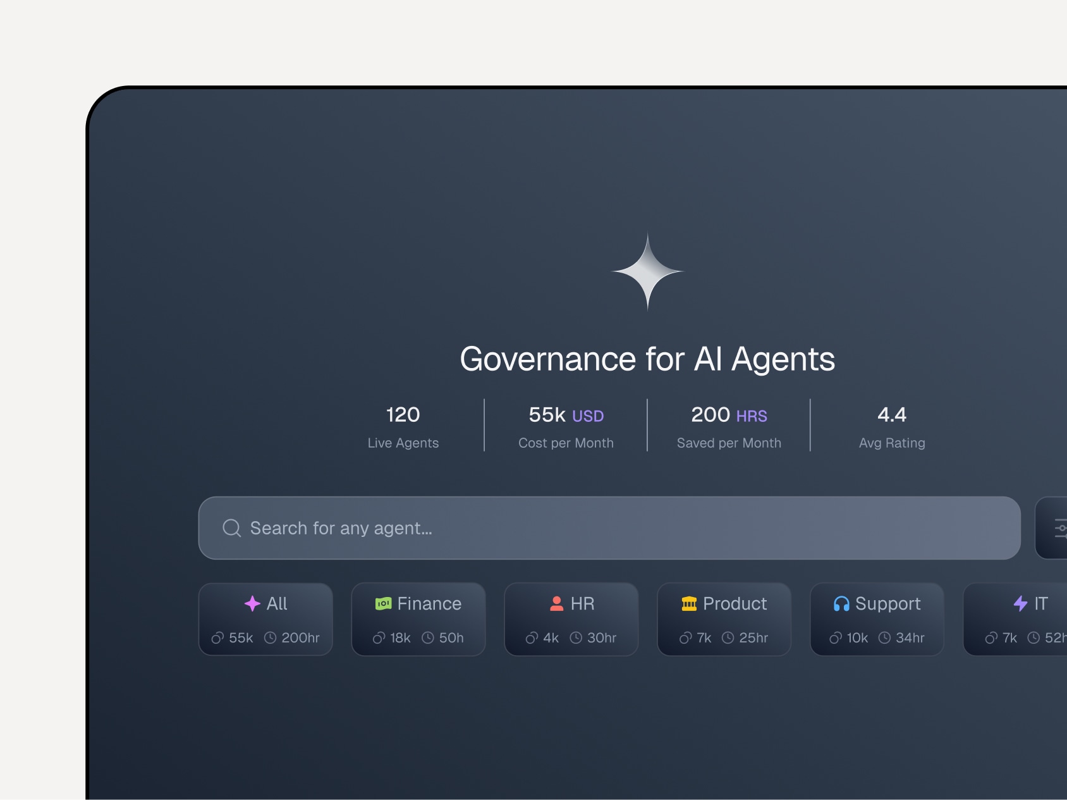This screenshot has width=1067, height=800.
Task: Click the silver star logo
Action: [647, 271]
